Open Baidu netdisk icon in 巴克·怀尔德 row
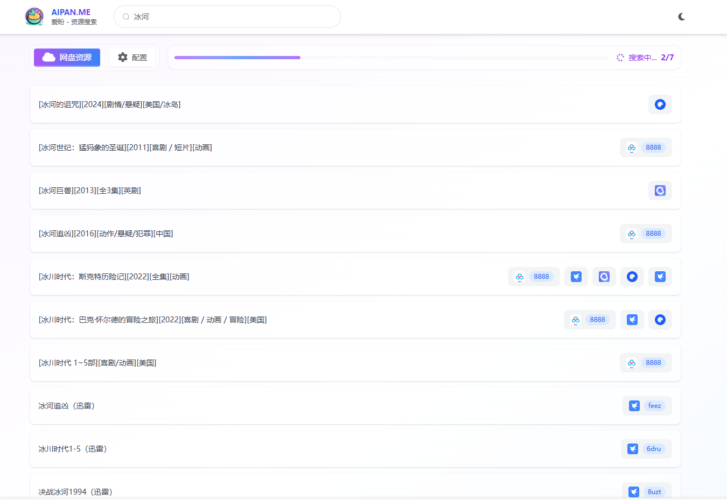The height and width of the screenshot is (500, 727). pyautogui.click(x=576, y=320)
